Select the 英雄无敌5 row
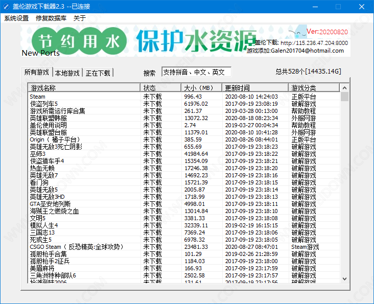This screenshot has height=304, width=374. (183, 190)
